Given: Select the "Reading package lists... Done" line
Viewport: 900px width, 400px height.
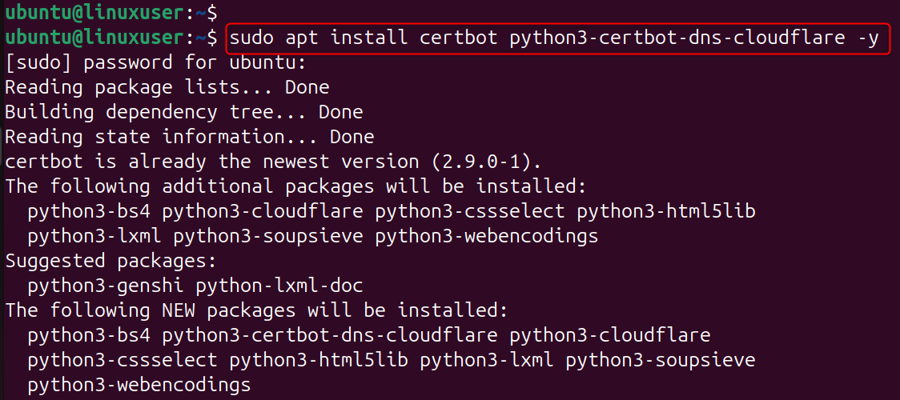Looking at the screenshot, I should tap(167, 86).
